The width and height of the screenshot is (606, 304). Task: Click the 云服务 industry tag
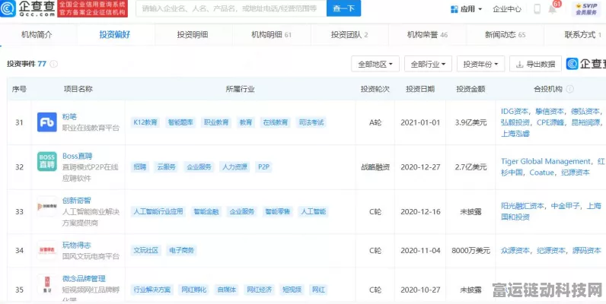click(x=166, y=167)
